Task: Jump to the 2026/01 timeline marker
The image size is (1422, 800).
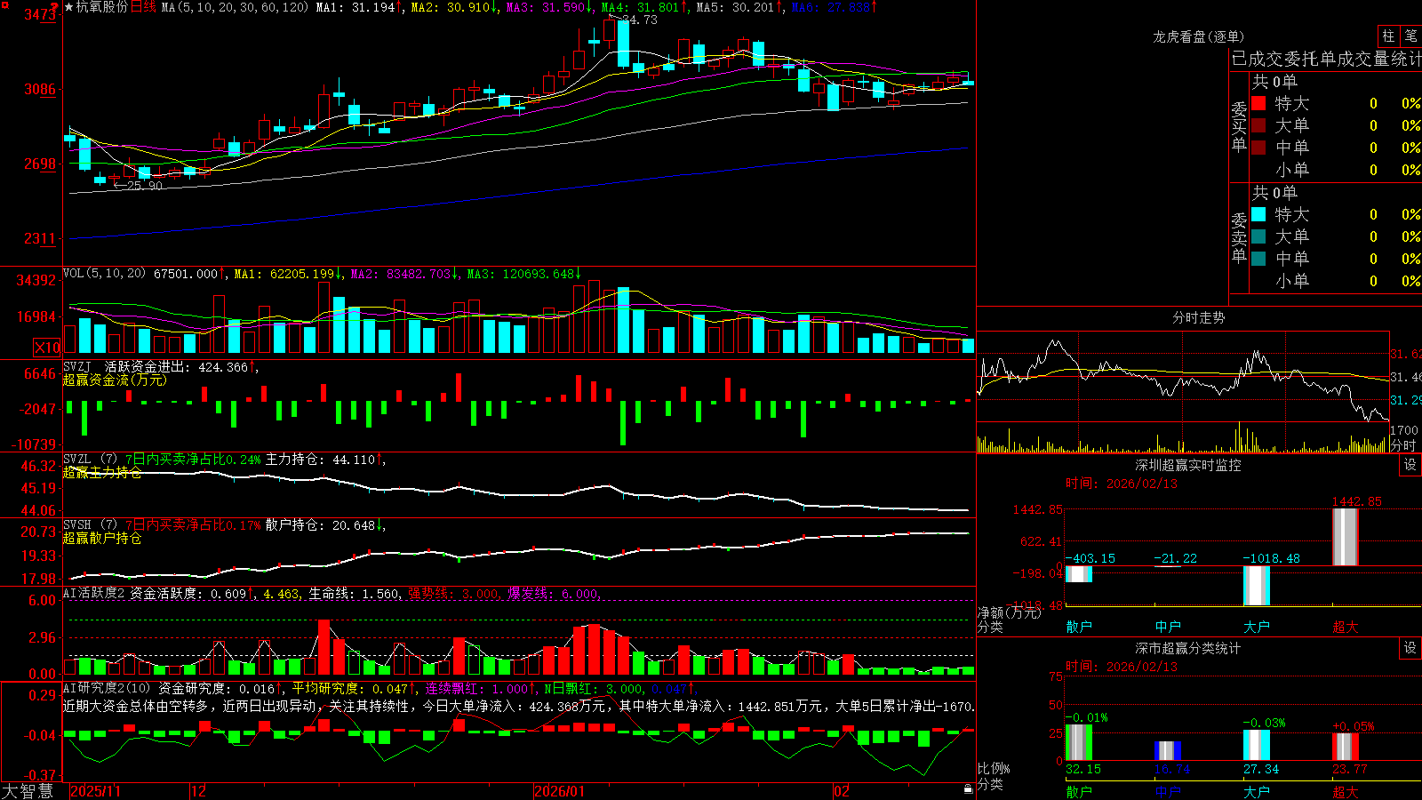Action: pos(559,791)
